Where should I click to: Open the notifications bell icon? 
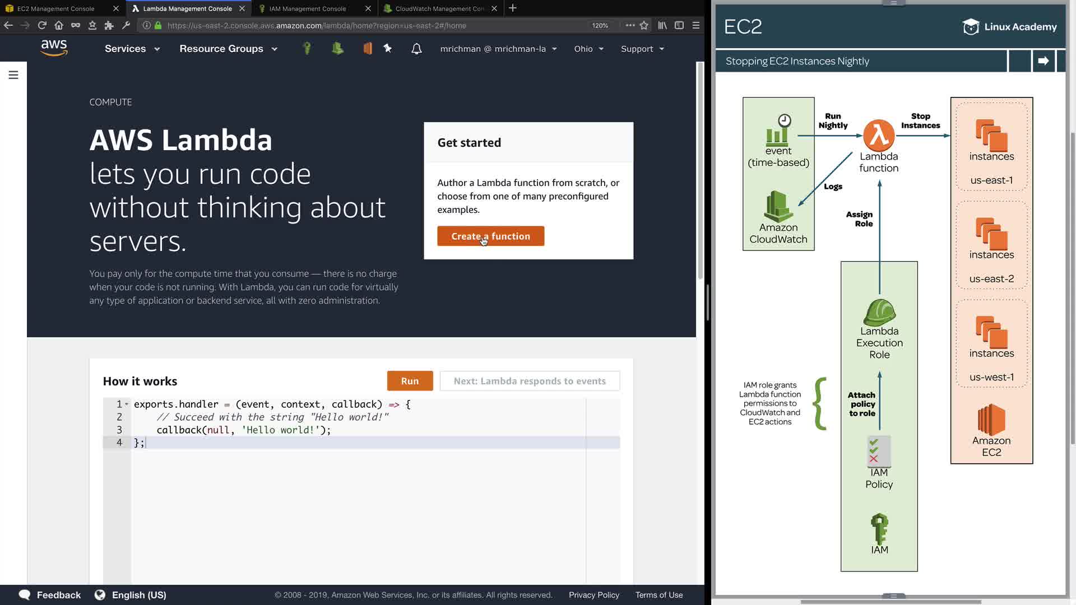[416, 49]
